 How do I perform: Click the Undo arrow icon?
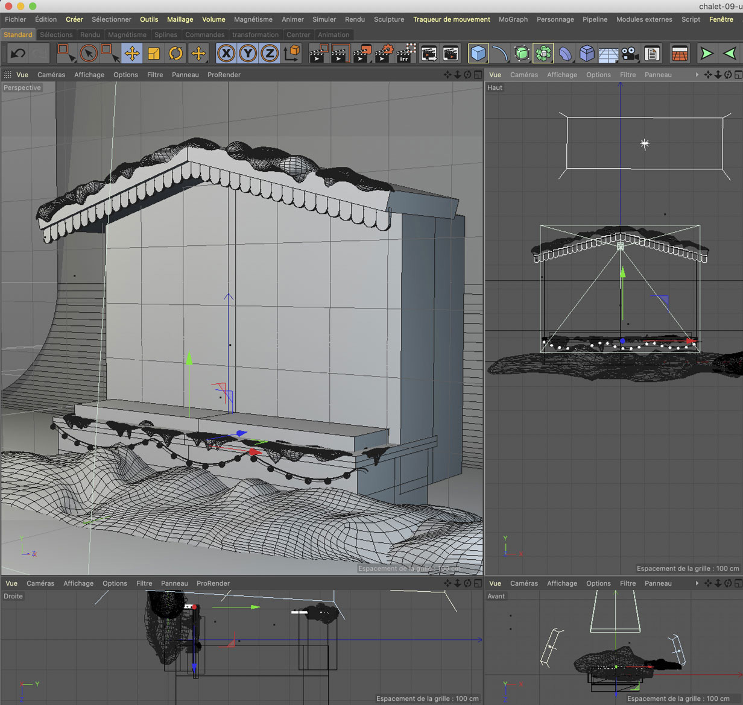(18, 54)
